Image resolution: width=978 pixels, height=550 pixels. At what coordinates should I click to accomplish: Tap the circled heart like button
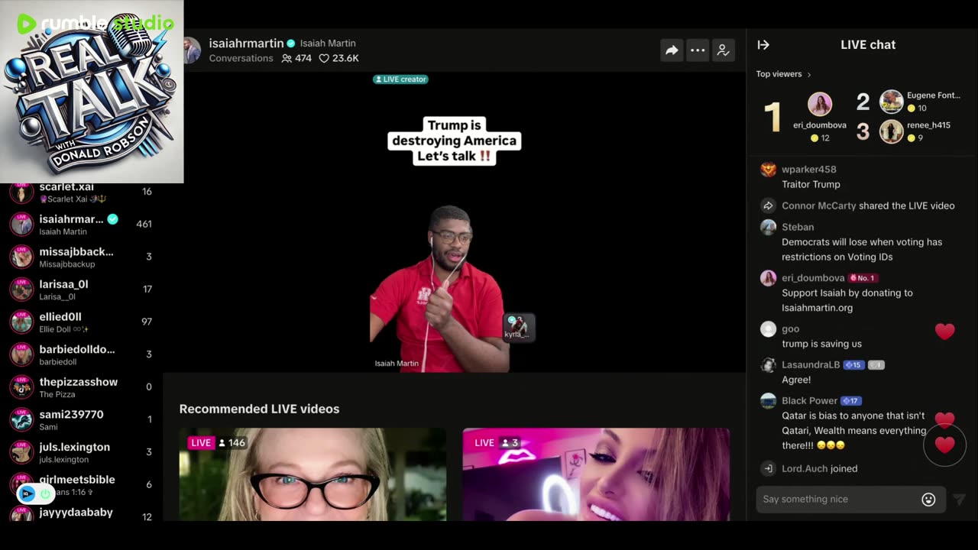944,445
